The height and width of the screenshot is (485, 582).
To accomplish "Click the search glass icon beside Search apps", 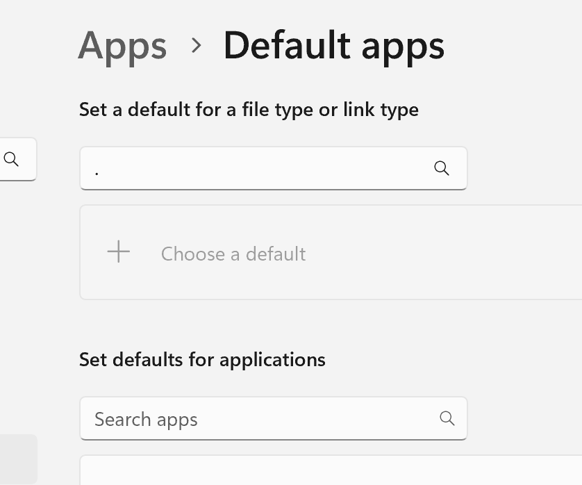I will [x=447, y=418].
